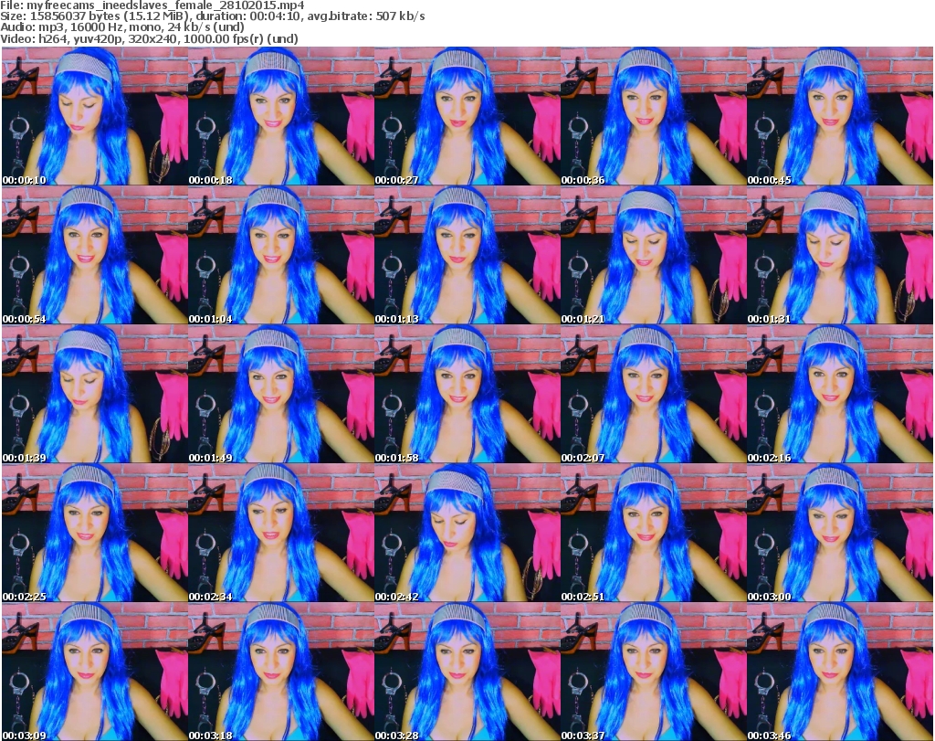Select the frame thumbnail timestamped 00:00:45

pos(840,116)
